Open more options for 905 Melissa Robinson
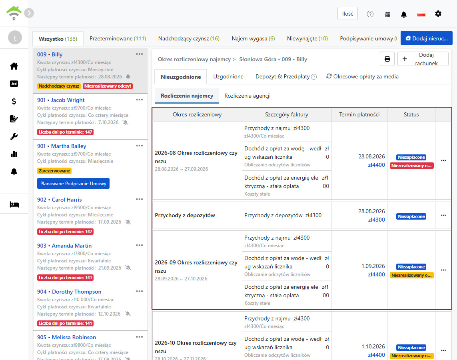Image resolution: width=457 pixels, height=360 pixels. coord(139,337)
